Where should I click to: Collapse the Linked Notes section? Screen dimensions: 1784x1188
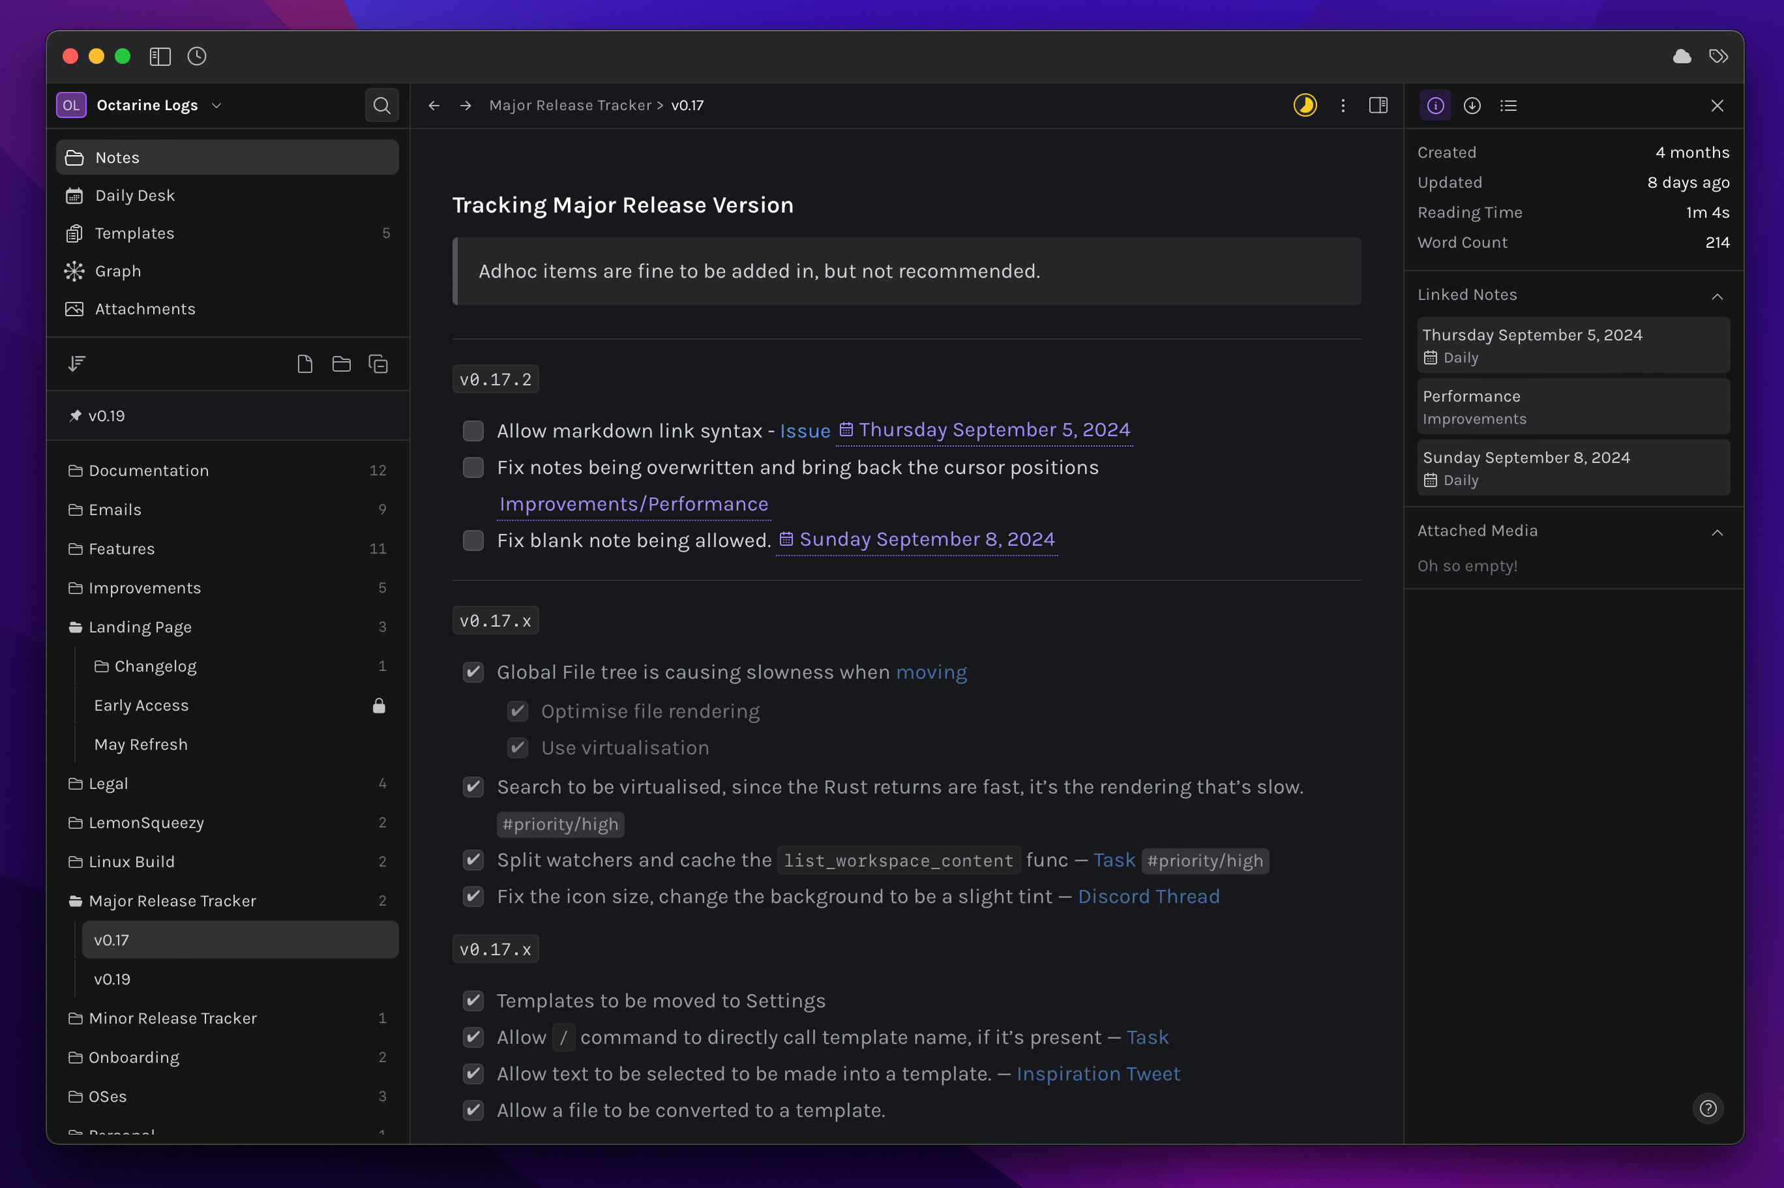click(x=1717, y=296)
